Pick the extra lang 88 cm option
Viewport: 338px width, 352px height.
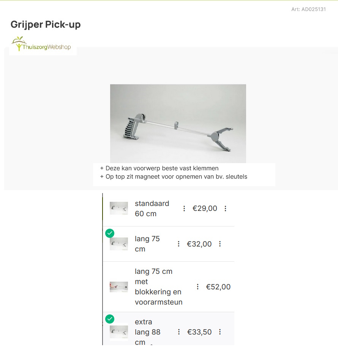147,332
